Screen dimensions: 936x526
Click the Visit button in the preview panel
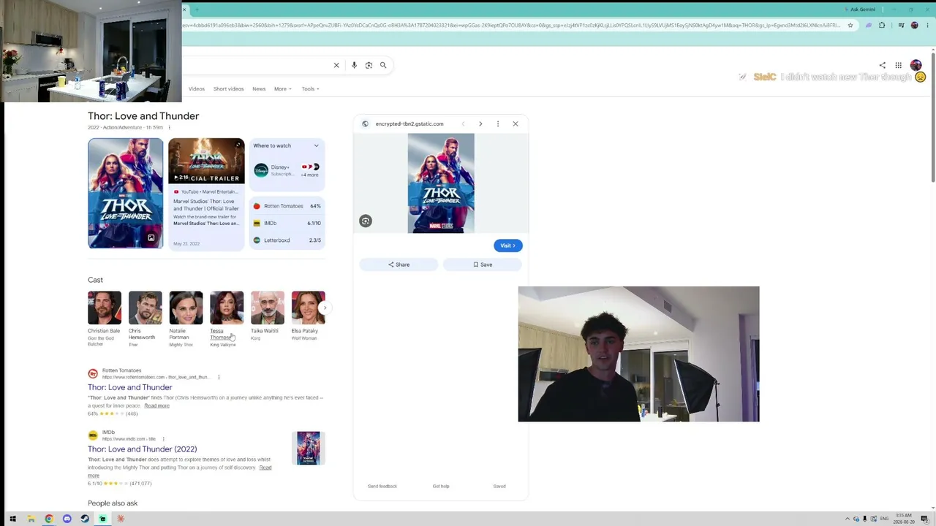point(508,245)
